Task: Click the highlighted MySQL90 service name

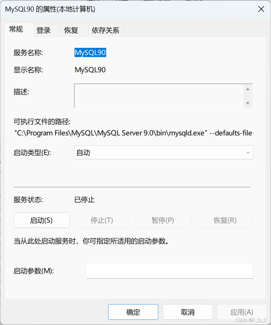Action: tap(90, 53)
